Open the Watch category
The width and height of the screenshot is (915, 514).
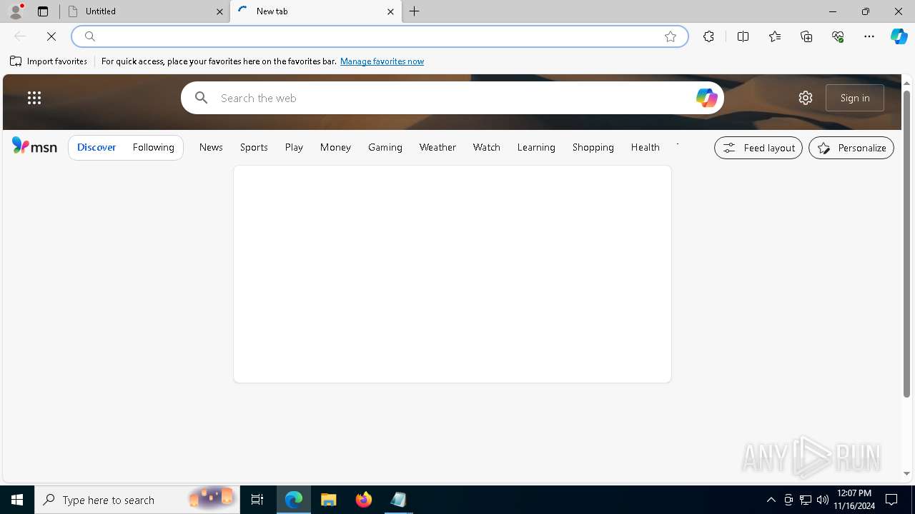tap(487, 147)
